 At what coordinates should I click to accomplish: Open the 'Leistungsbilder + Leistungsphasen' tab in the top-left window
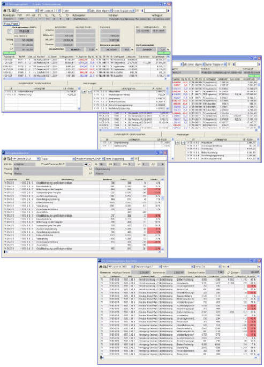click(35, 83)
